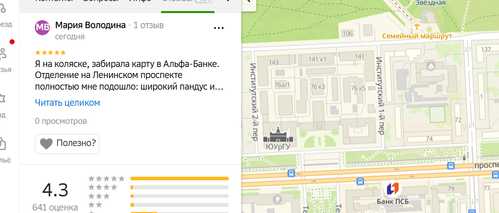Click the five-star rating distribution bar
The image size is (499, 213).
click(179, 178)
